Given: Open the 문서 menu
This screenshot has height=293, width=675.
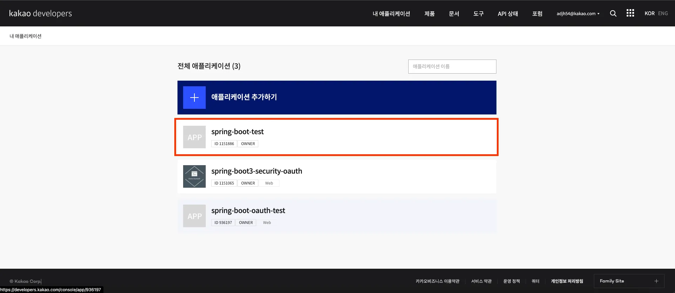Looking at the screenshot, I should [454, 14].
